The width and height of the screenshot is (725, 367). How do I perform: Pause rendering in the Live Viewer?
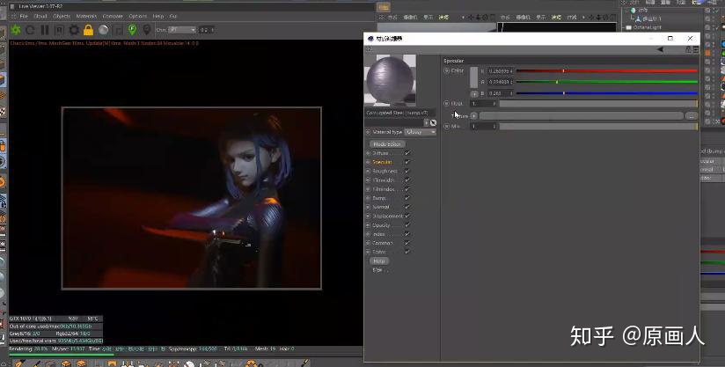pos(45,30)
